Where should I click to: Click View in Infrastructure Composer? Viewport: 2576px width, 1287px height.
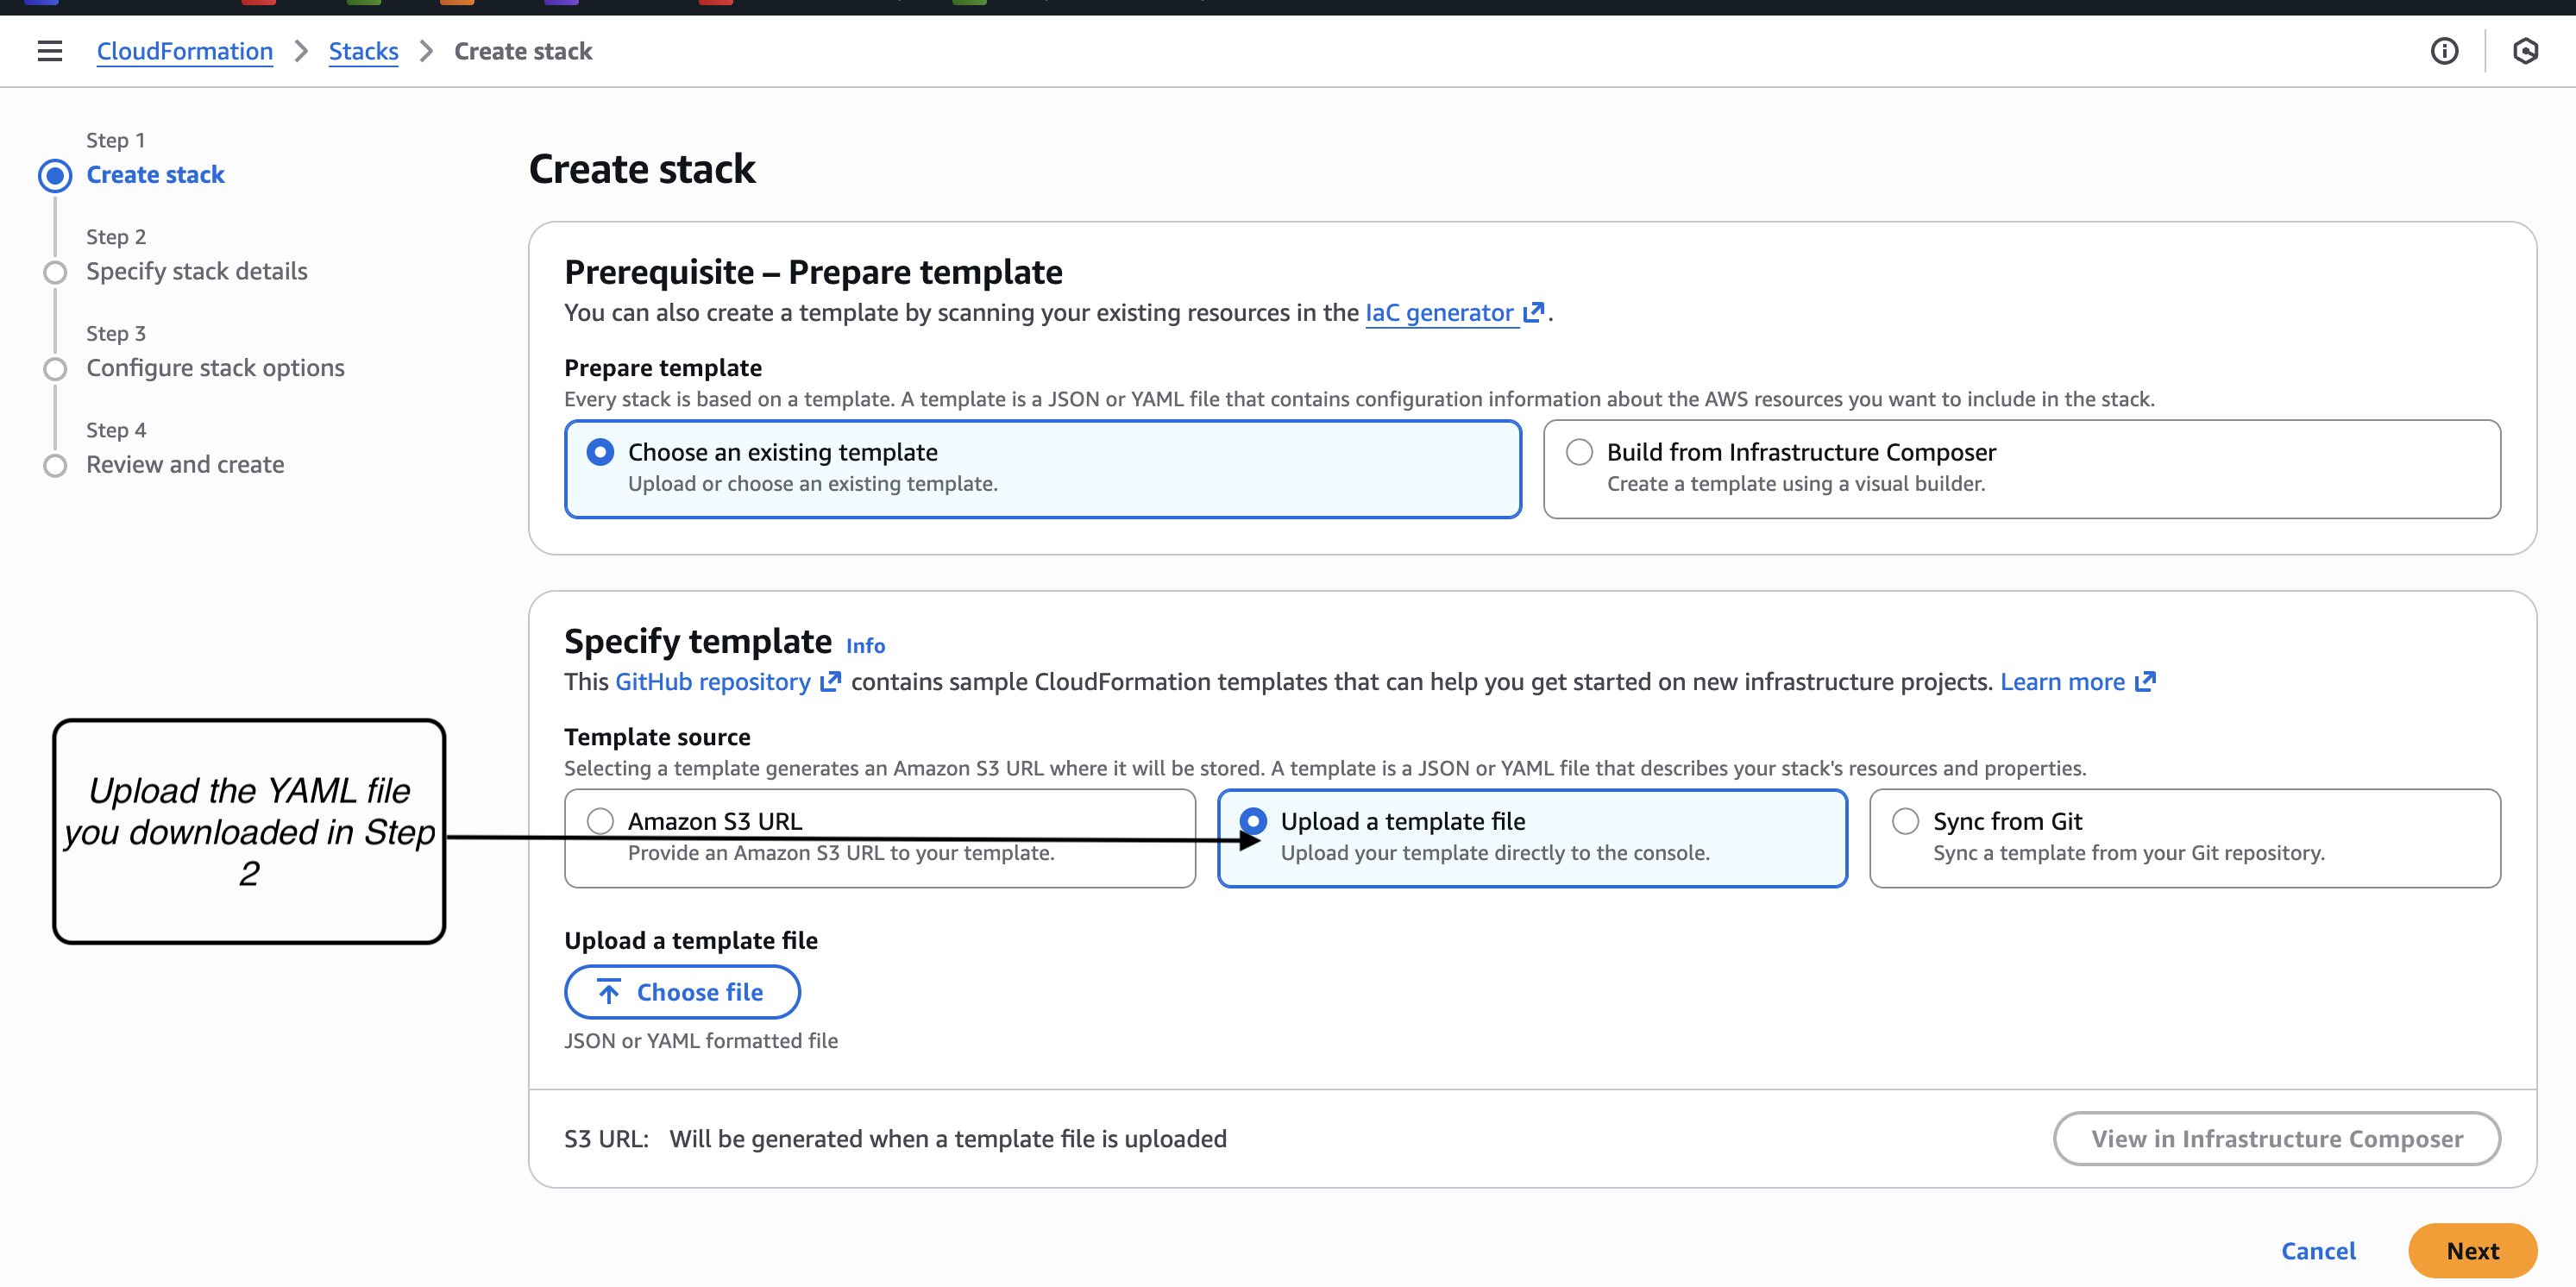2277,1138
